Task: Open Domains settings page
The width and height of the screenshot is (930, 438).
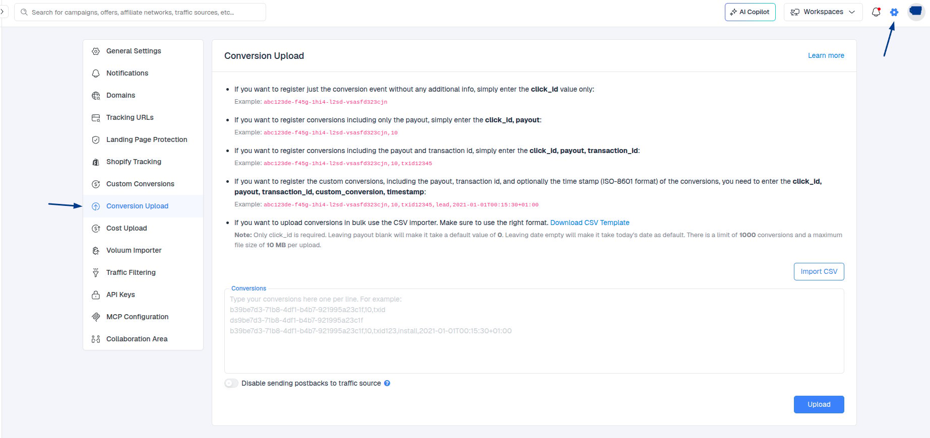Action: pyautogui.click(x=143, y=95)
